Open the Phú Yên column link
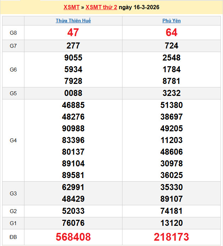 point(171,21)
